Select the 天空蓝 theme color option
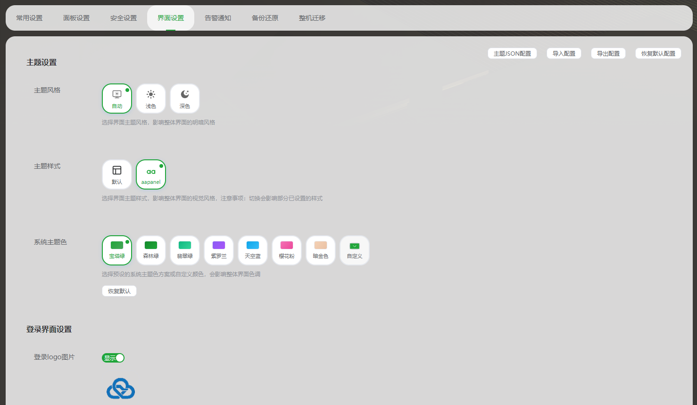 click(x=252, y=250)
